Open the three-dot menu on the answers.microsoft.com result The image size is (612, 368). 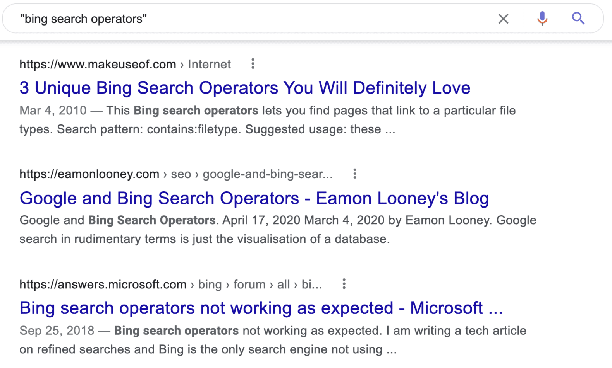(x=344, y=284)
